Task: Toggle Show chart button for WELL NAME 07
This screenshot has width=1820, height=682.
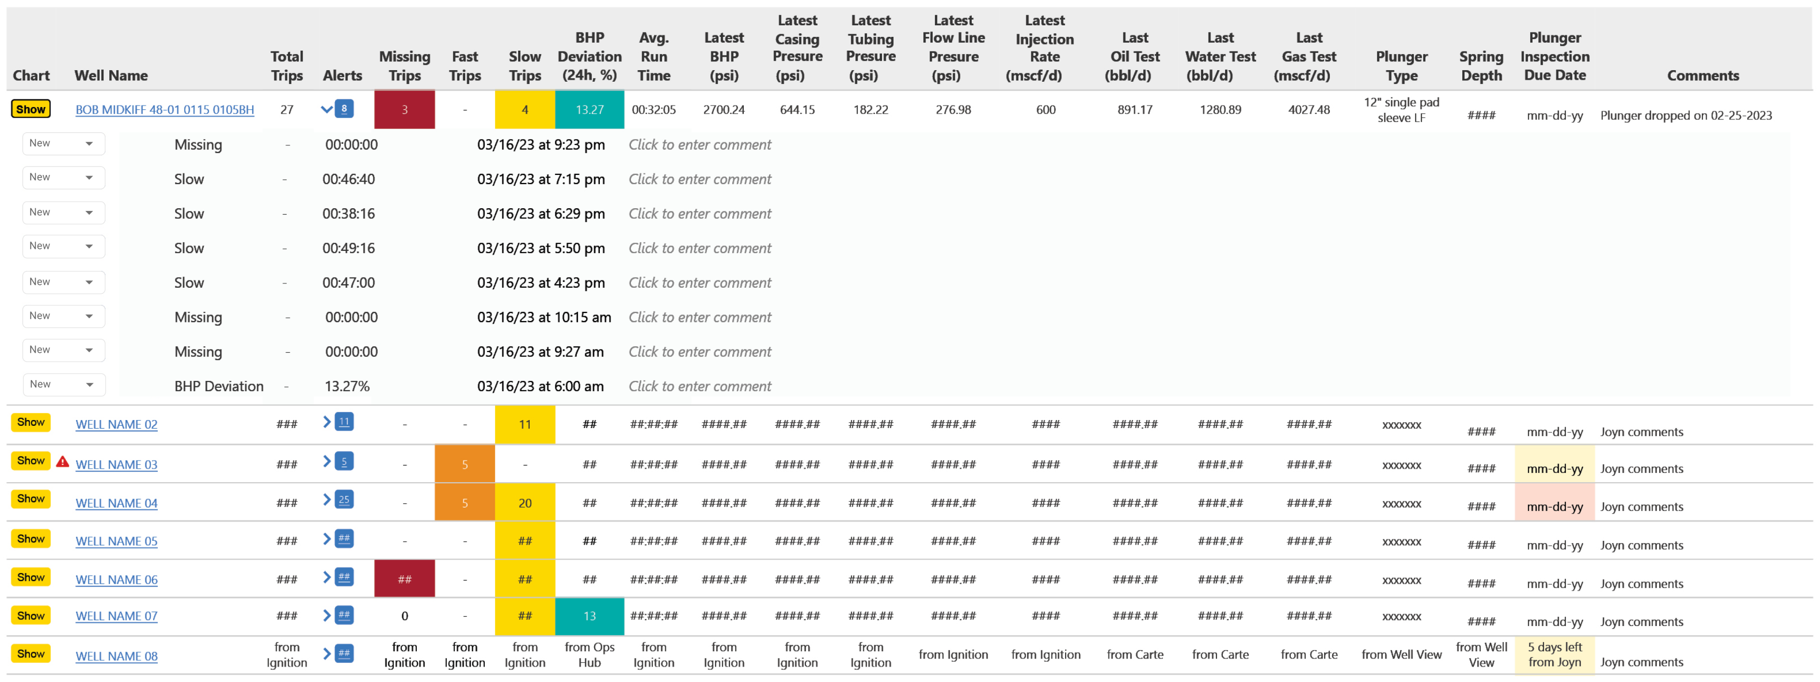Action: pyautogui.click(x=30, y=616)
